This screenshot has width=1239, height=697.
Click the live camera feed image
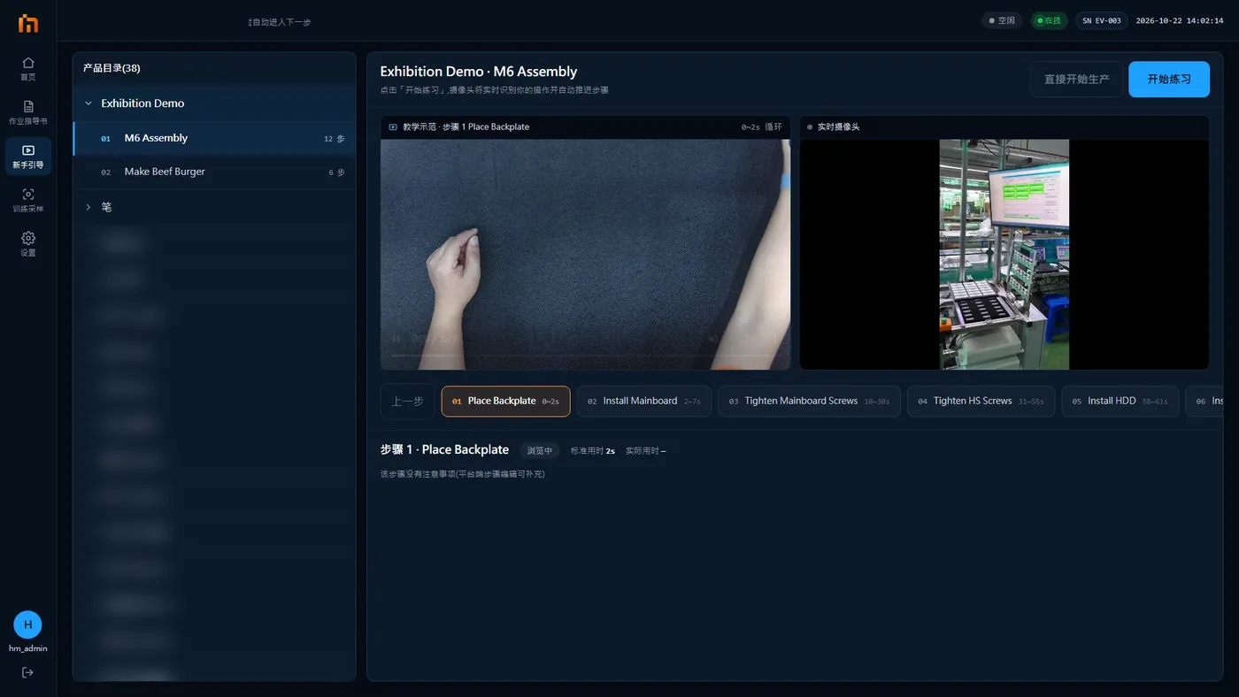(1004, 254)
